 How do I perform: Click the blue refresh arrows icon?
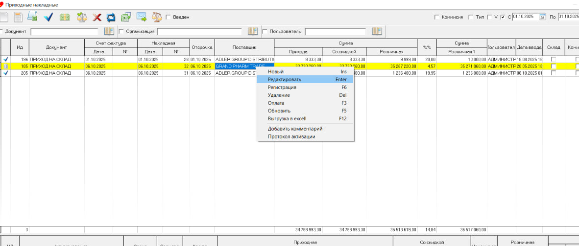click(111, 17)
